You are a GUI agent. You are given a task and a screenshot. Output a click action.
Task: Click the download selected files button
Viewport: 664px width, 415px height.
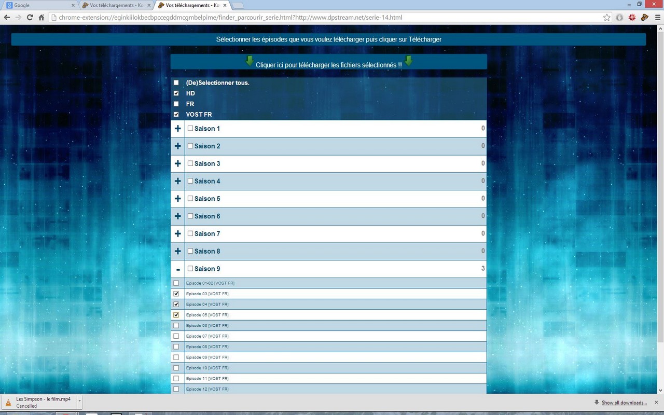(329, 62)
